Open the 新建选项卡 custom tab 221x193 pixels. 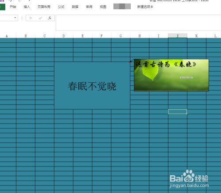[x=145, y=7]
